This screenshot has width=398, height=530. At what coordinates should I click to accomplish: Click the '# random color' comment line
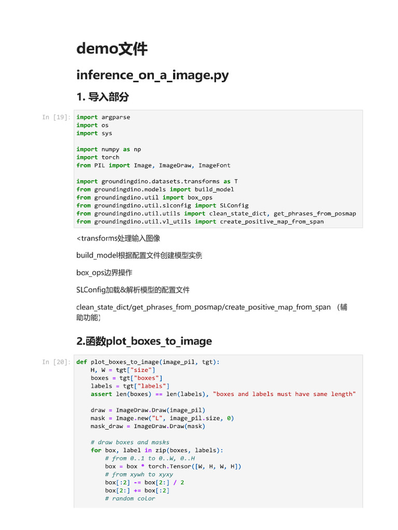coord(130,498)
